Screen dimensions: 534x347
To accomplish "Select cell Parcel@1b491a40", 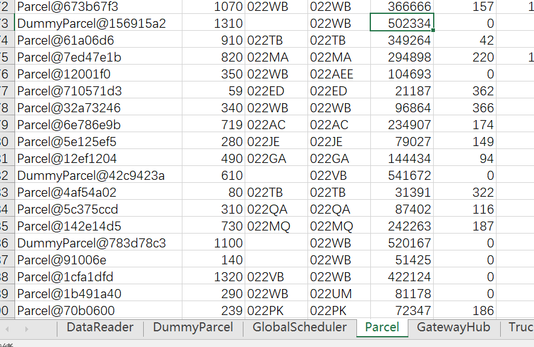I will pos(98,293).
